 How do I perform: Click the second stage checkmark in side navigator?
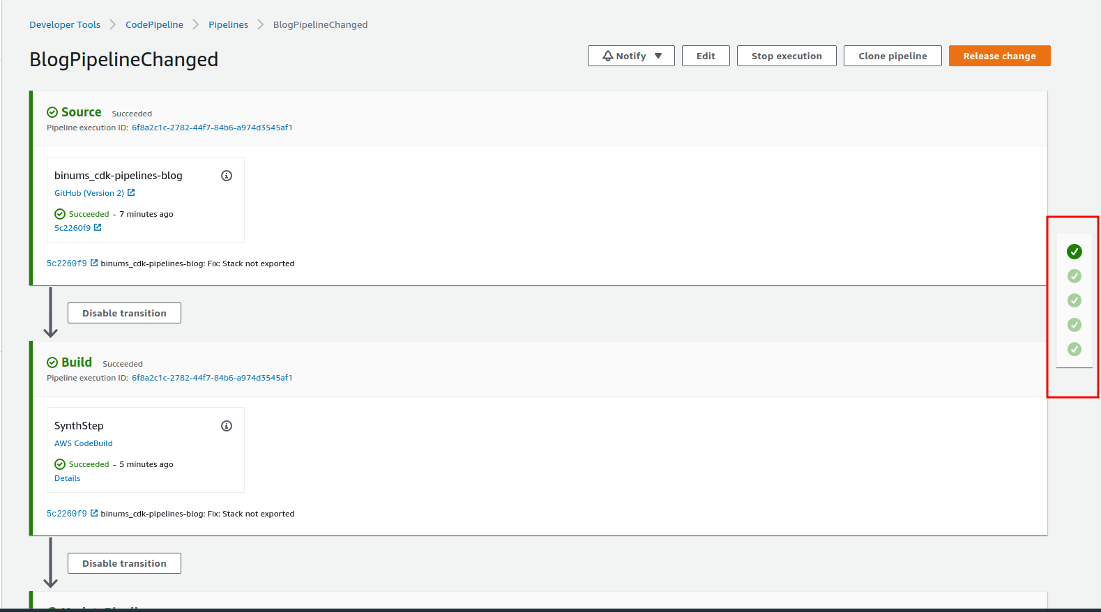1075,276
